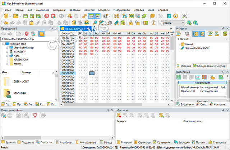This screenshot has width=230, height=150.
Task: Toggle the highlighted History panel toolbar button
Action: tap(196, 34)
